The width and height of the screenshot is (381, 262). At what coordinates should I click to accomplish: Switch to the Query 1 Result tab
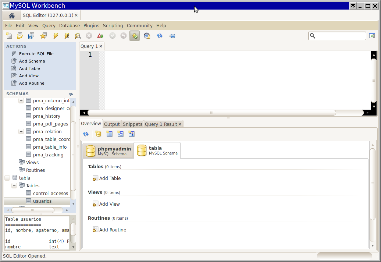click(161, 124)
